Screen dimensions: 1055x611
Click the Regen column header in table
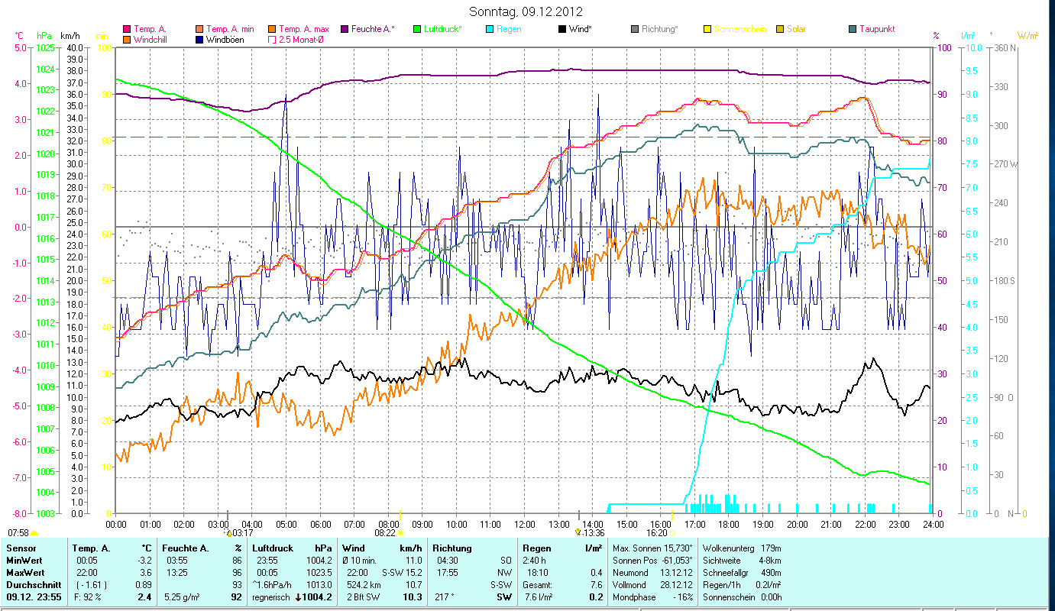coord(537,548)
